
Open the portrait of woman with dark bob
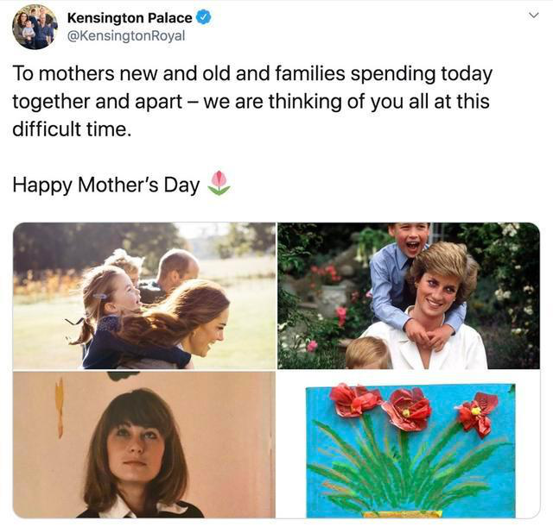[144, 444]
